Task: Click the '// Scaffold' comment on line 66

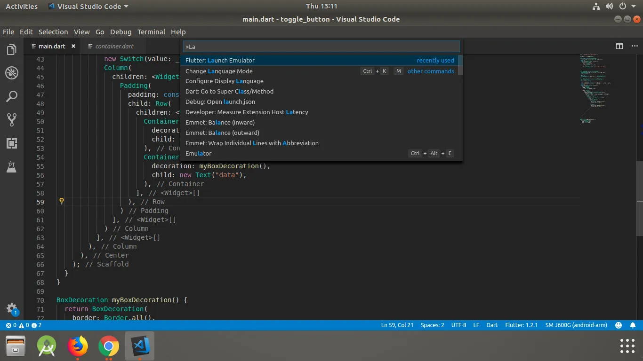Action: click(107, 264)
